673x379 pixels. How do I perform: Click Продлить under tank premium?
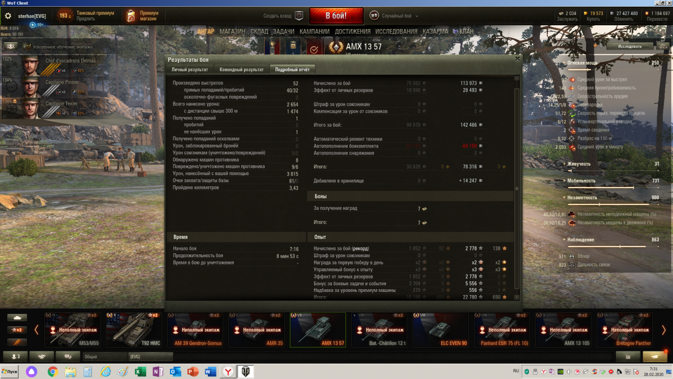[x=86, y=19]
